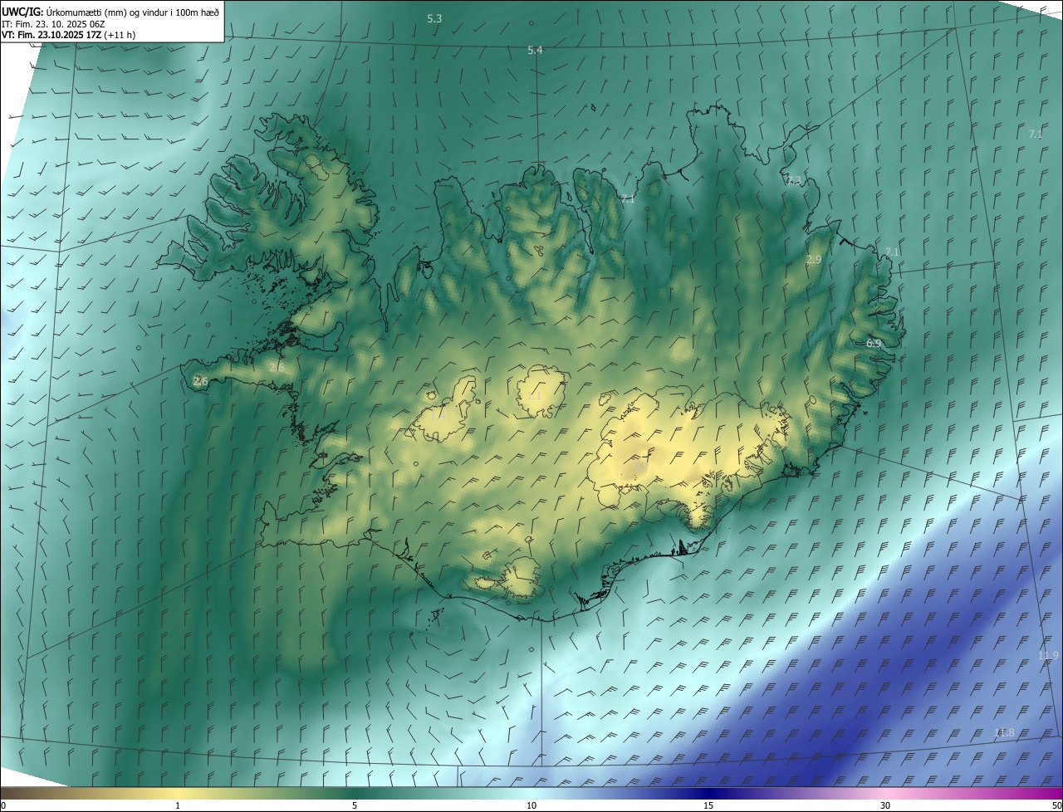This screenshot has height=812, width=1063.
Task: Click the '5' tick label on the colorbar
Action: point(355,805)
